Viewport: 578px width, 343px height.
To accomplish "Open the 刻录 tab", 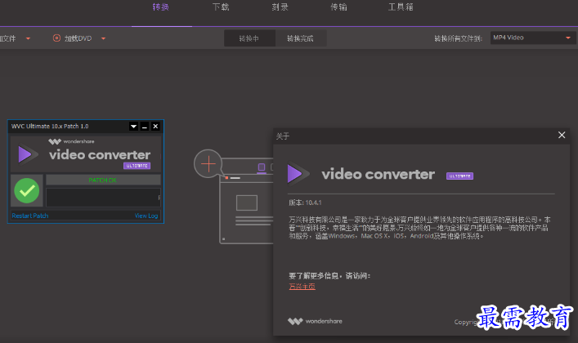I will [x=280, y=7].
